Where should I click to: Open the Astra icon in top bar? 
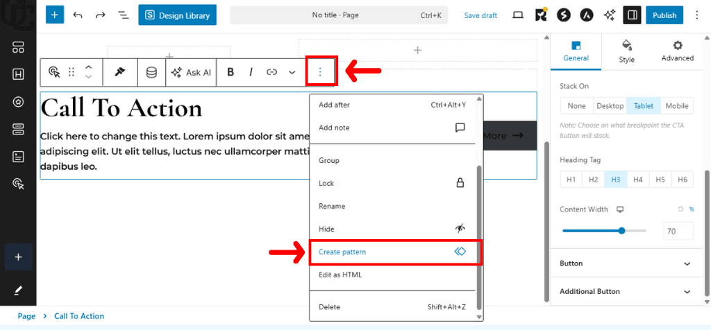[x=587, y=15]
